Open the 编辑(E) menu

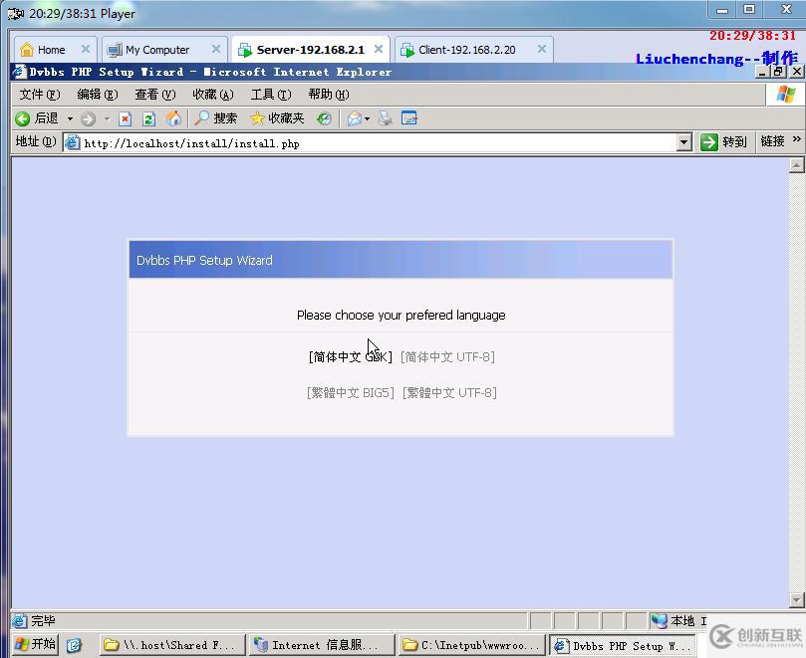click(98, 95)
